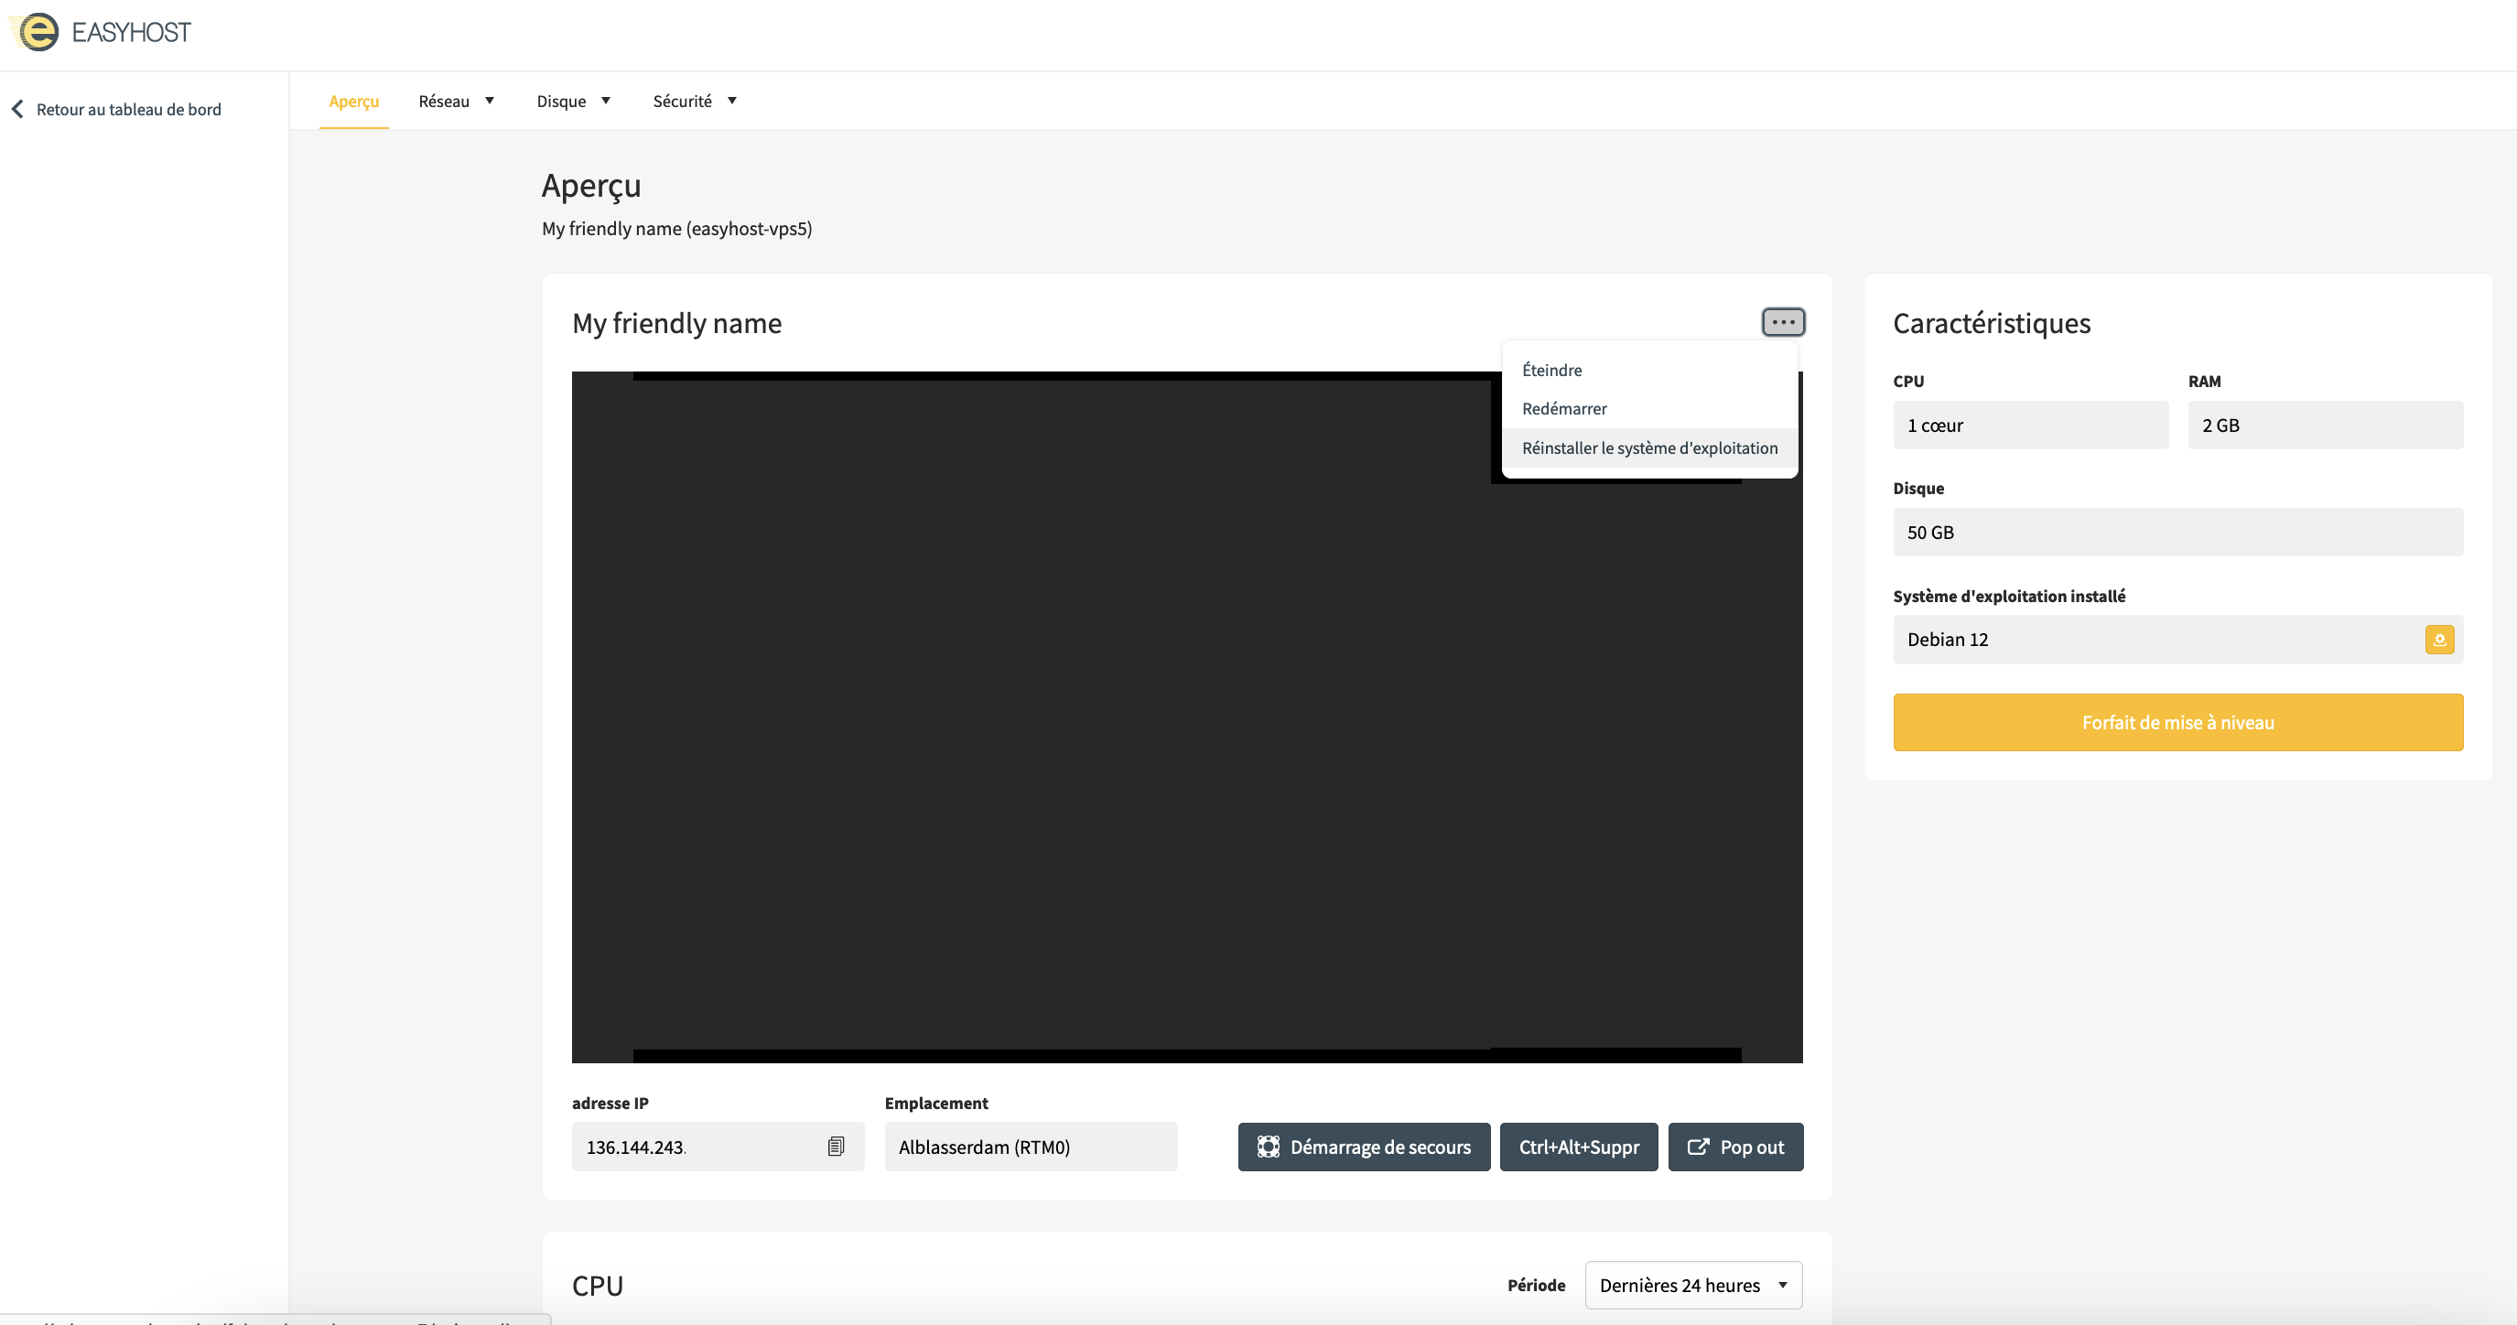Open the Sécurité dropdown menu
This screenshot has height=1325, width=2517.
(x=695, y=101)
